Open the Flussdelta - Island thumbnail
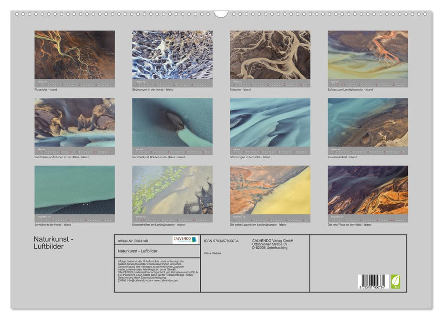The width and height of the screenshot is (442, 319). pos(75,55)
